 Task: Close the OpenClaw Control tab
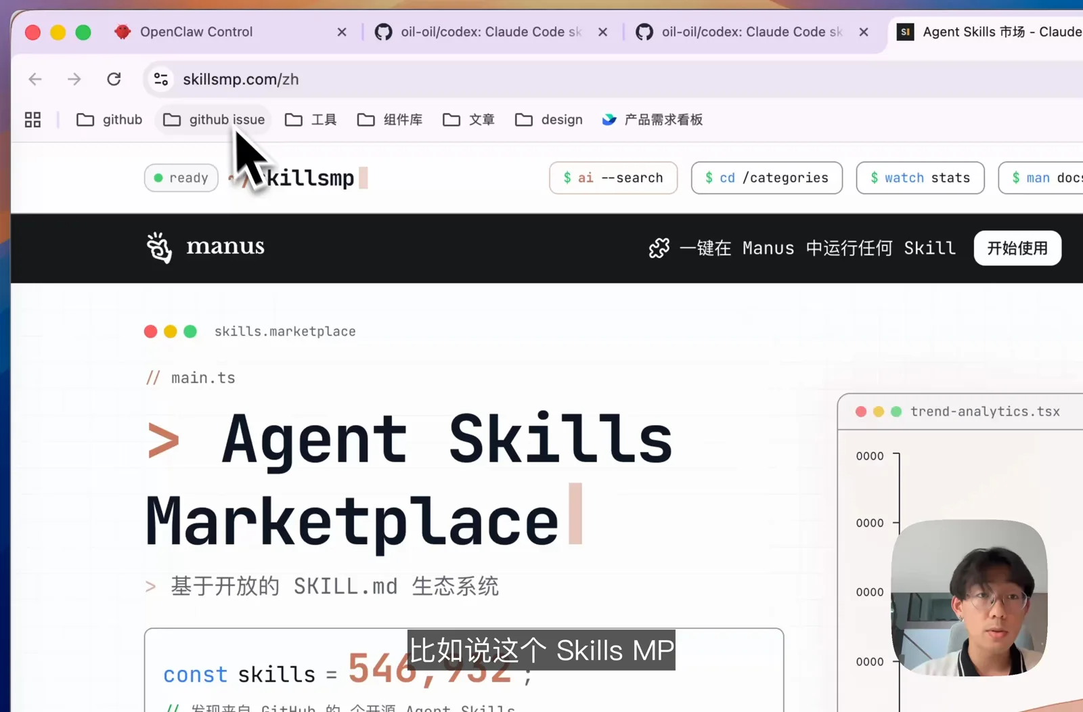[x=342, y=32]
